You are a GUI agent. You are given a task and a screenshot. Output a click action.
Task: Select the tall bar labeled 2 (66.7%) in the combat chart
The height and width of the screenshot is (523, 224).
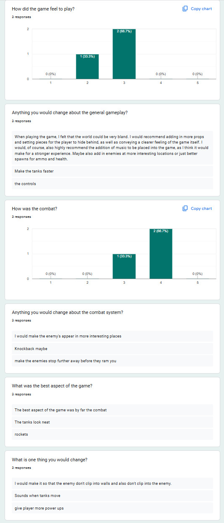click(161, 254)
